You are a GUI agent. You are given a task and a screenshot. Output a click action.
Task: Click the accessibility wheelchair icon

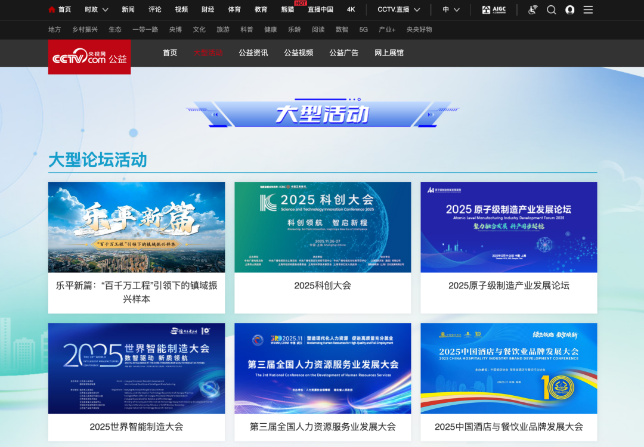(x=532, y=10)
